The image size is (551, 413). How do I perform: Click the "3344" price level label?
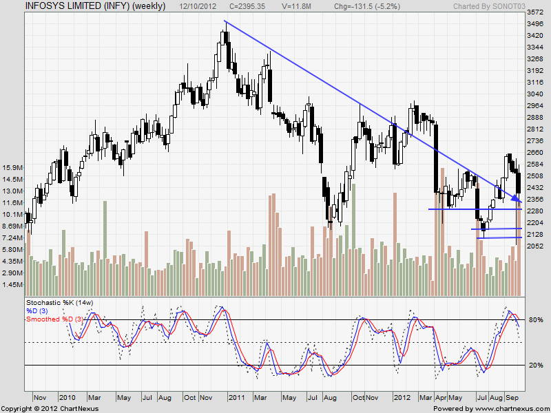(x=535, y=47)
